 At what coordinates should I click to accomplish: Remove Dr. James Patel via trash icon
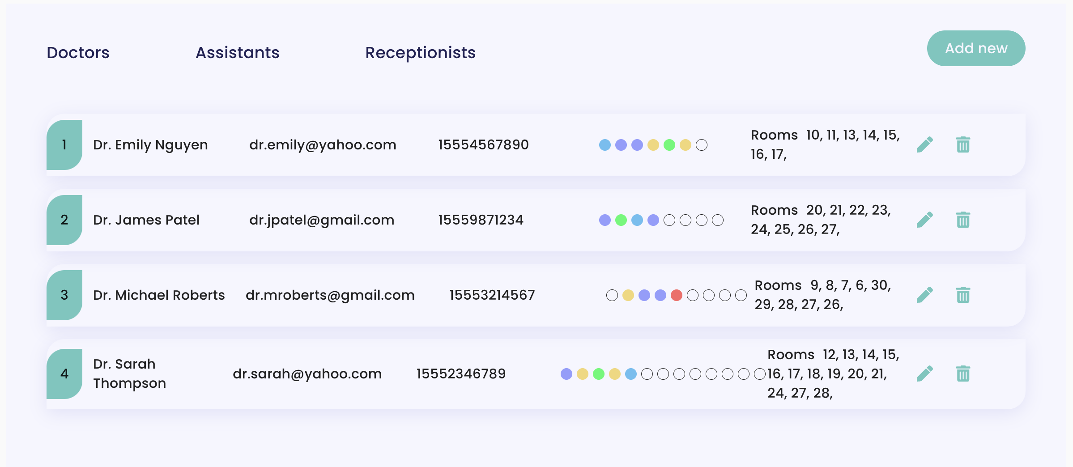click(x=963, y=220)
